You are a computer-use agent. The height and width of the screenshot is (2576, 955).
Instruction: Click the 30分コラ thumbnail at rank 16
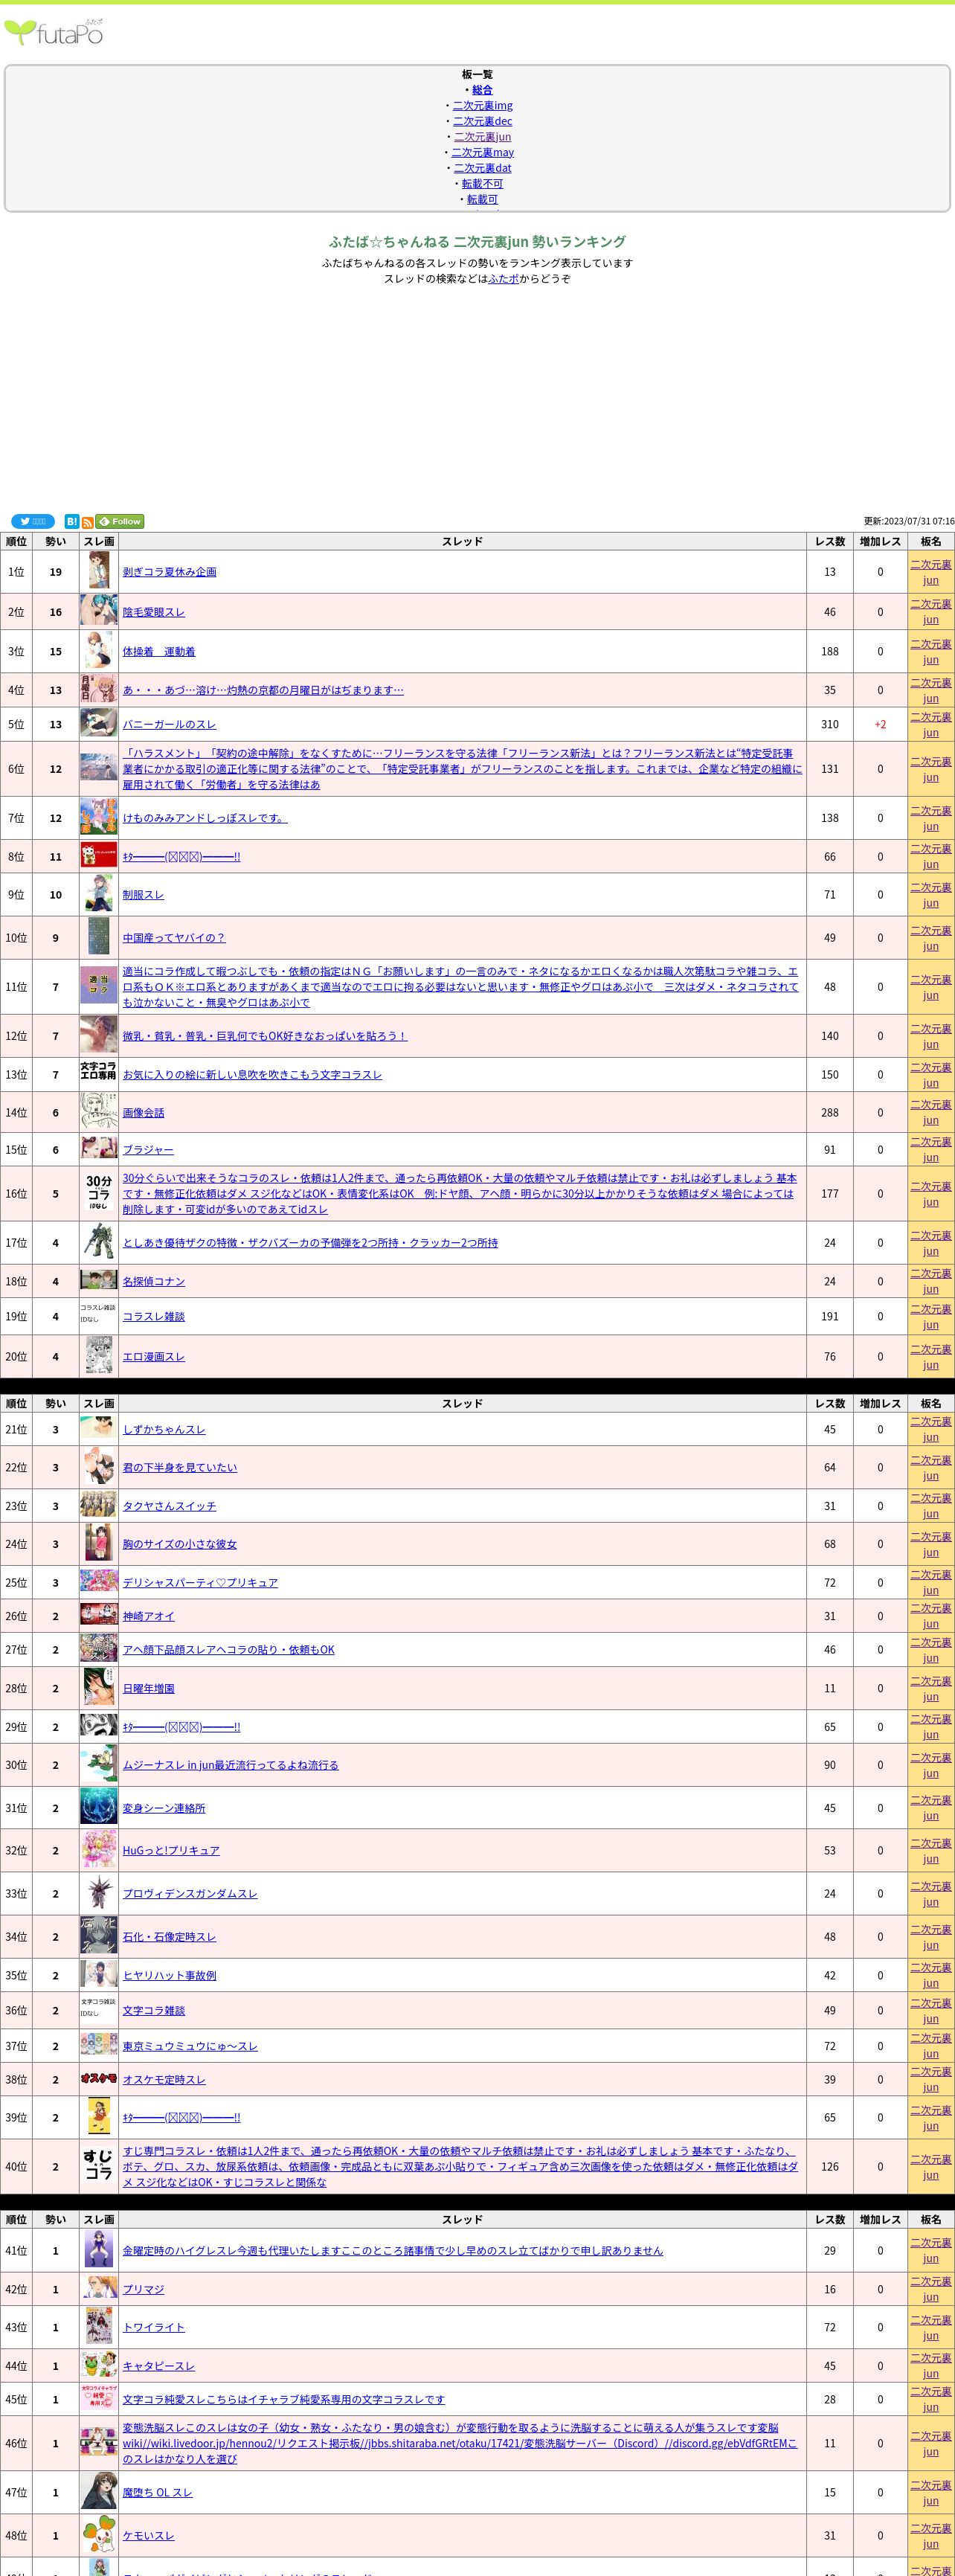(x=98, y=1193)
